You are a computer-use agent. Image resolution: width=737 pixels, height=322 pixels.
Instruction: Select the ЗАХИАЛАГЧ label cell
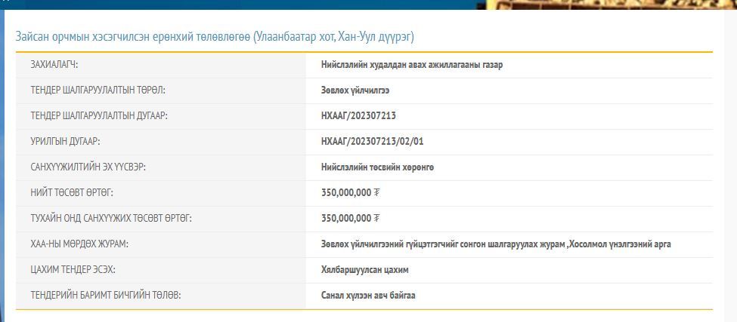[x=54, y=65]
